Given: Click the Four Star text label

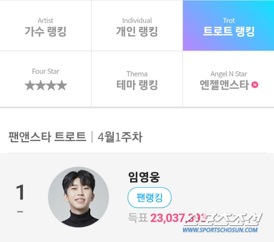Looking at the screenshot, I should pos(46,71).
